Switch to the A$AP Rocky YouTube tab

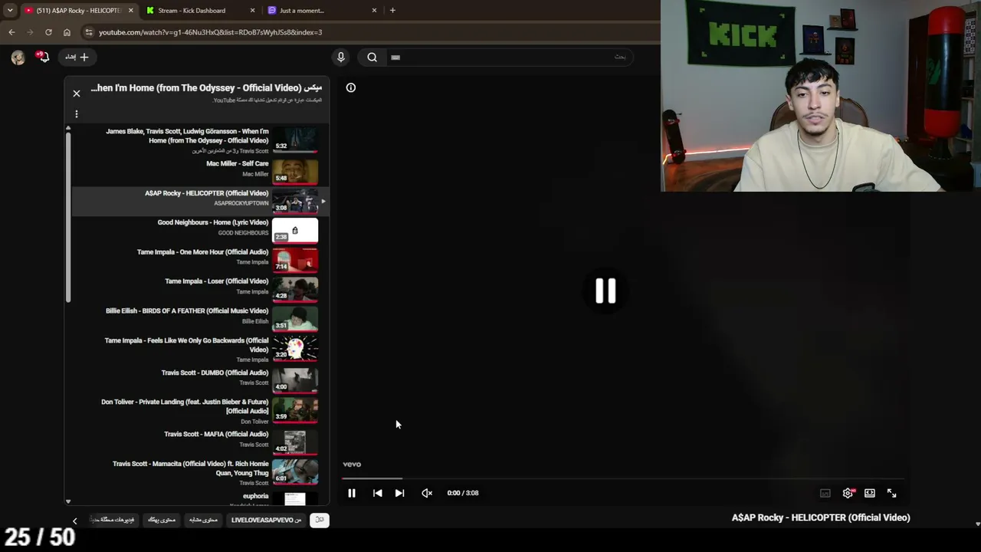[x=77, y=11]
